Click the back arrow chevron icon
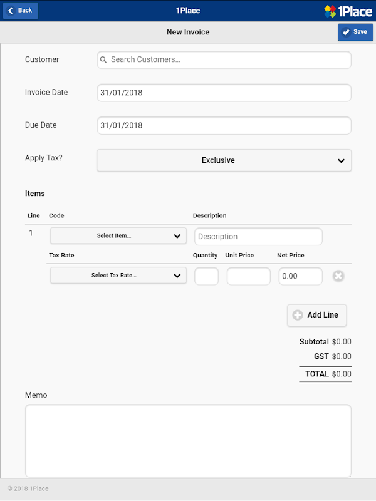This screenshot has height=501, width=376. coord(11,11)
